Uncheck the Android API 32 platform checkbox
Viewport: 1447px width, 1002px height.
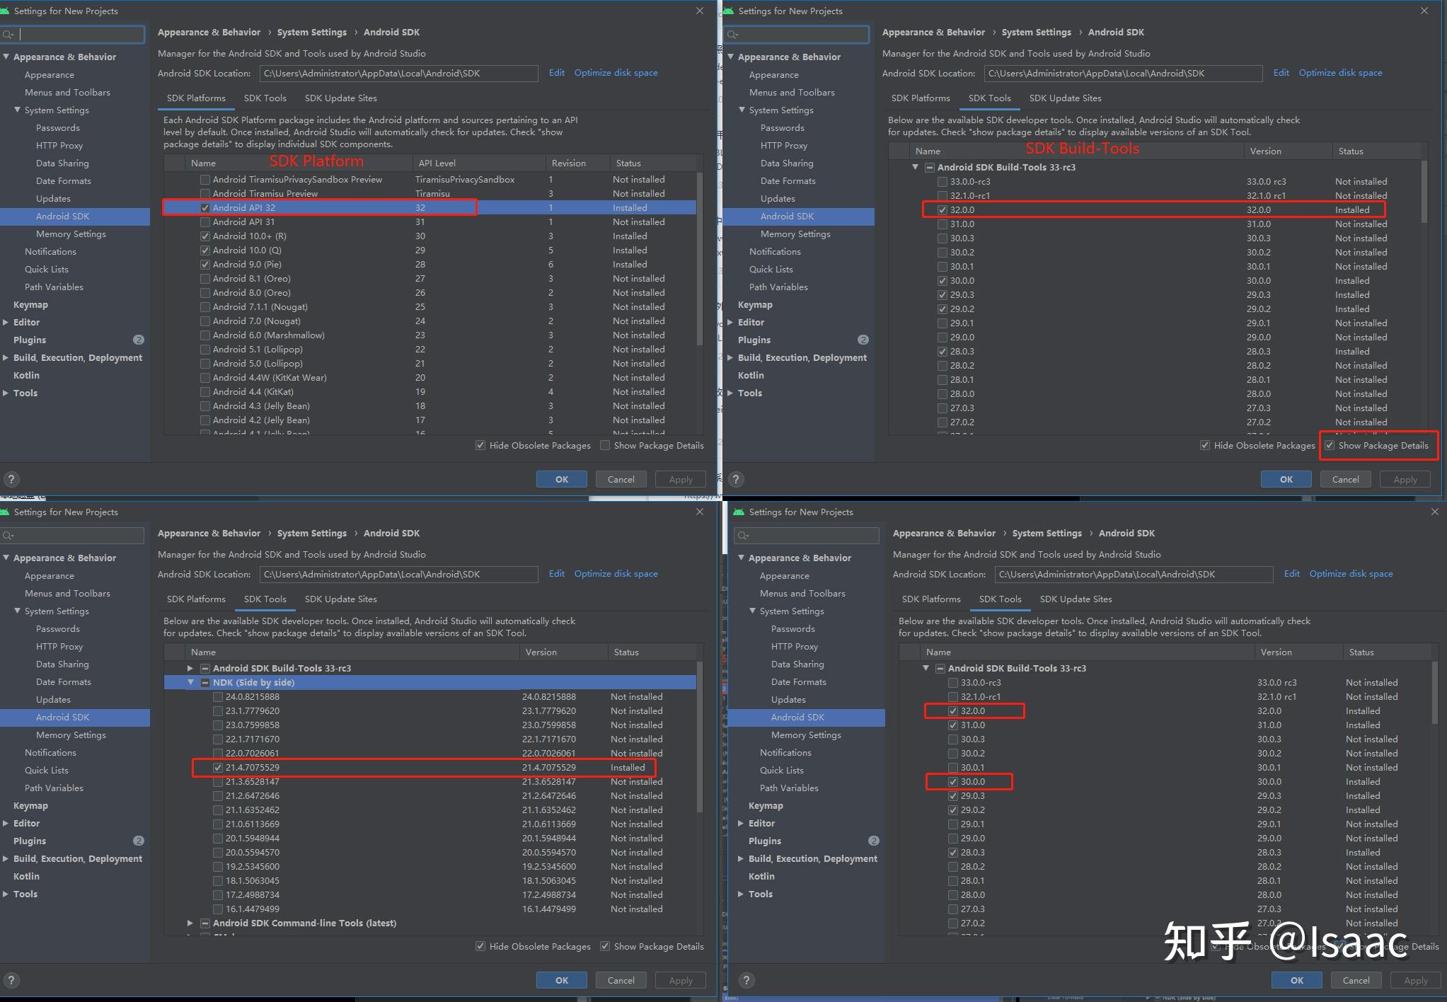tap(205, 208)
